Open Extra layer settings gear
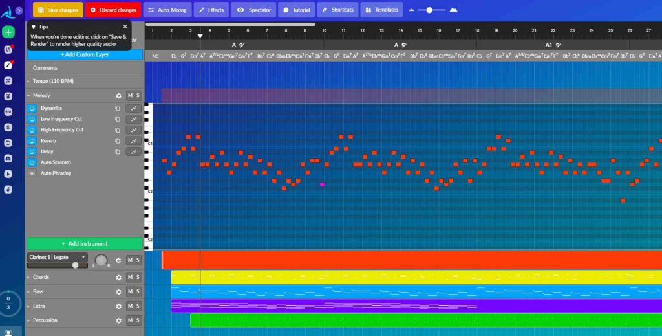 pos(119,306)
